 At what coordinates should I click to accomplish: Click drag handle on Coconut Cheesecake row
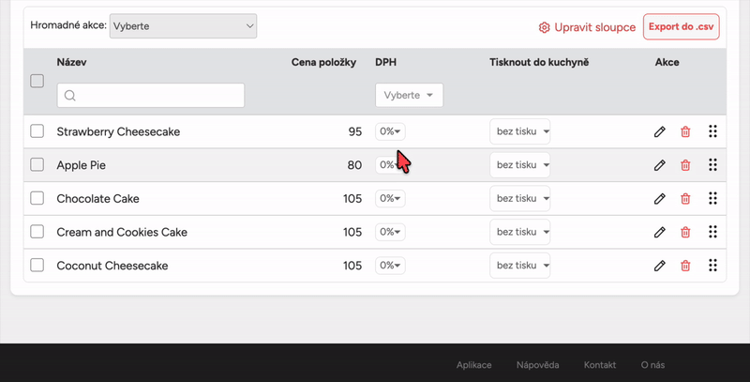click(712, 266)
